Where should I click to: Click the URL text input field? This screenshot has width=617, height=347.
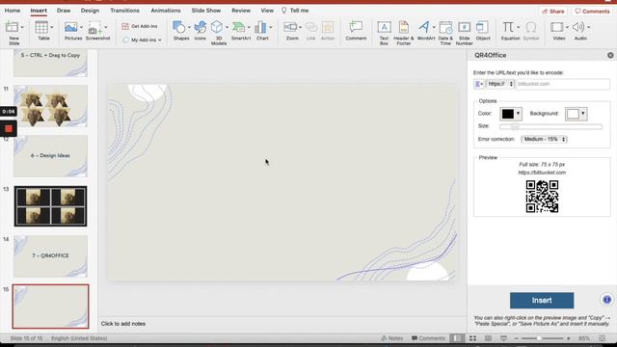point(563,84)
